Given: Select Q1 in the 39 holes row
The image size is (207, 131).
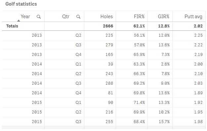Looking at the screenshot, I should click(78, 64).
